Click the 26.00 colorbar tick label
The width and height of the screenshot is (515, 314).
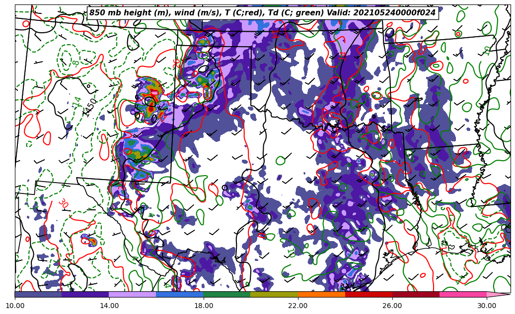tap(392, 306)
